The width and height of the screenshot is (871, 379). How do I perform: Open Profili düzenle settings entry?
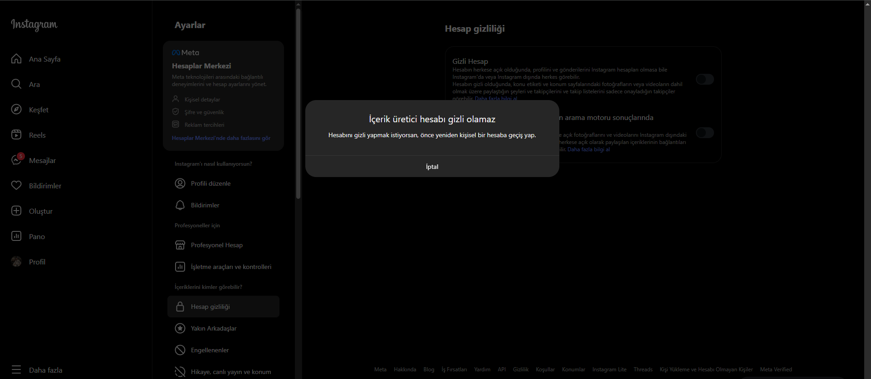[223, 183]
